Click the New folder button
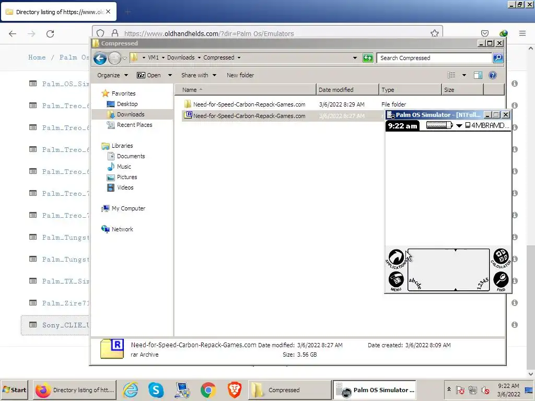 coord(240,75)
